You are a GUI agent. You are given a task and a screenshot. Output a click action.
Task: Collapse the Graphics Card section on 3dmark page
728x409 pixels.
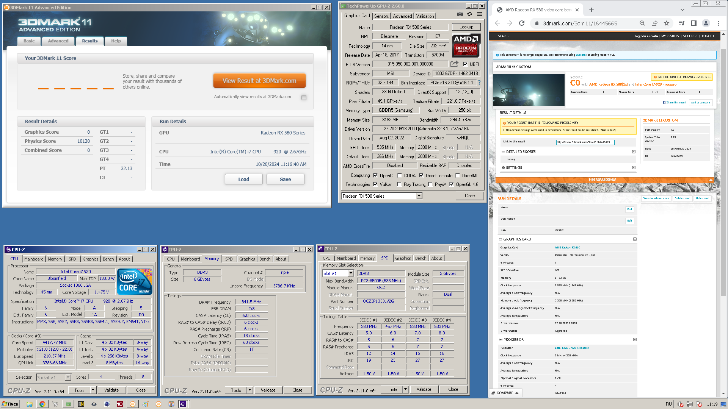coord(635,239)
